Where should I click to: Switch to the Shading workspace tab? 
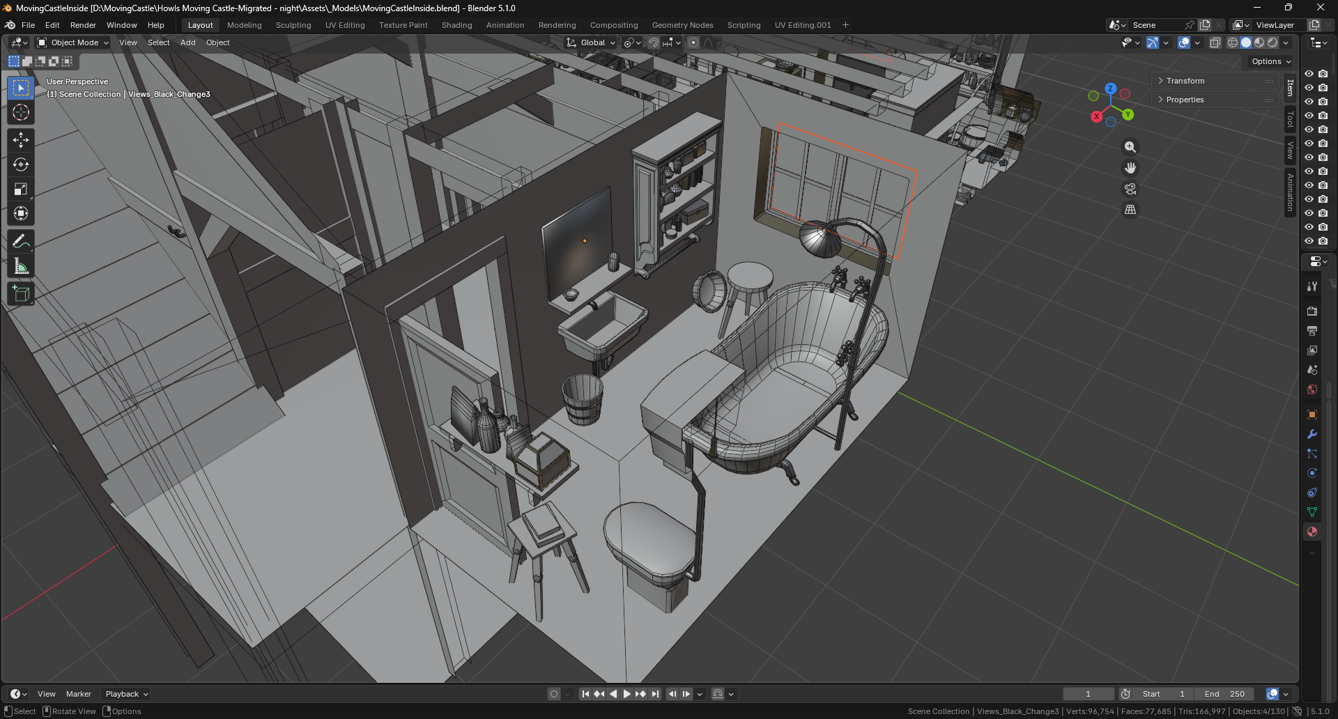click(x=457, y=25)
